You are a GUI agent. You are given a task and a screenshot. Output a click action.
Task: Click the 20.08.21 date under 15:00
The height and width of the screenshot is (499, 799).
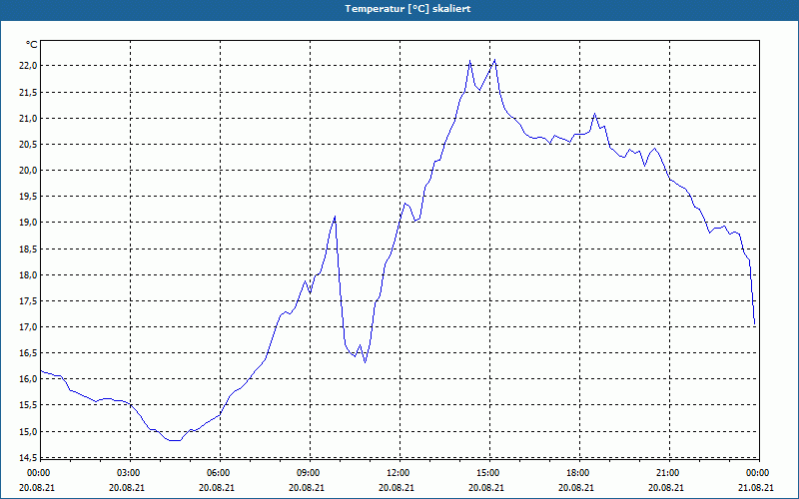pos(486,487)
